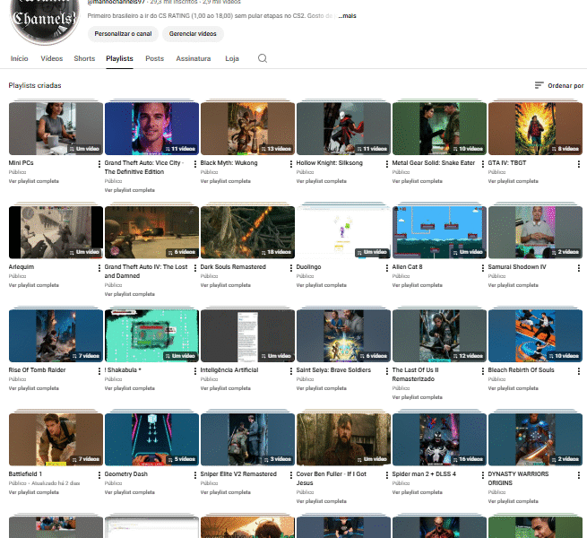Open options menu for Black Myth: Wukong playlist
The width and height of the screenshot is (587, 538).
click(291, 164)
